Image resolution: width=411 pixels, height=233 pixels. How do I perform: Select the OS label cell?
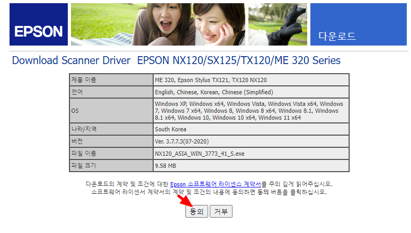click(x=111, y=111)
